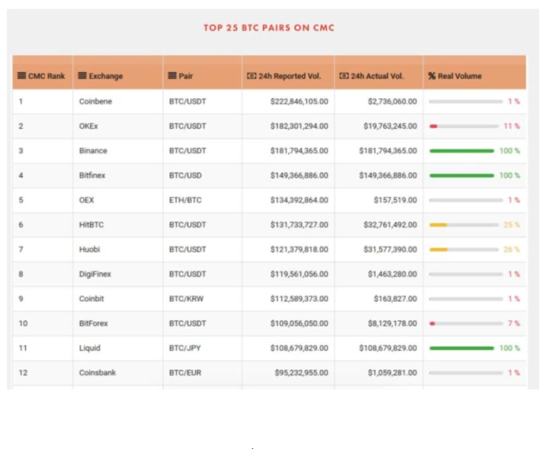Viewport: 541px width, 449px height.
Task: Click actual volume $32,761,492.00
Action: pyautogui.click(x=390, y=225)
